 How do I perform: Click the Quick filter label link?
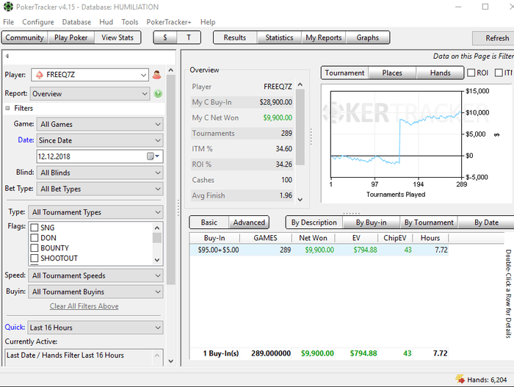point(15,327)
